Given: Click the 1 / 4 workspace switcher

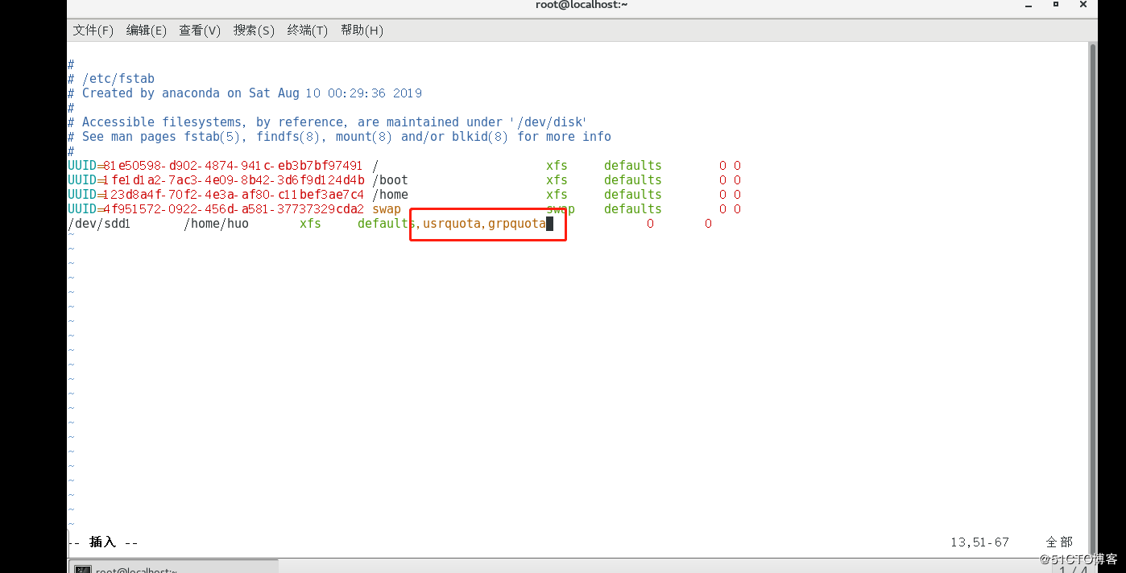Looking at the screenshot, I should pyautogui.click(x=1073, y=568).
